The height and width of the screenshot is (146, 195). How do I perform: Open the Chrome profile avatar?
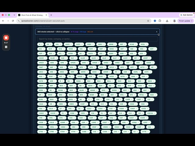pyautogui.click(x=174, y=21)
